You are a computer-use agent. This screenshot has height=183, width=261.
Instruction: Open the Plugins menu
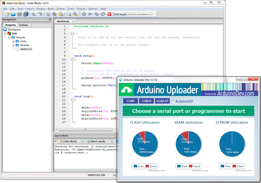point(81,9)
